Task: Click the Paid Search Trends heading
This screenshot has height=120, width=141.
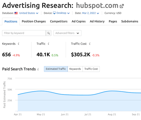Action: 19,69
